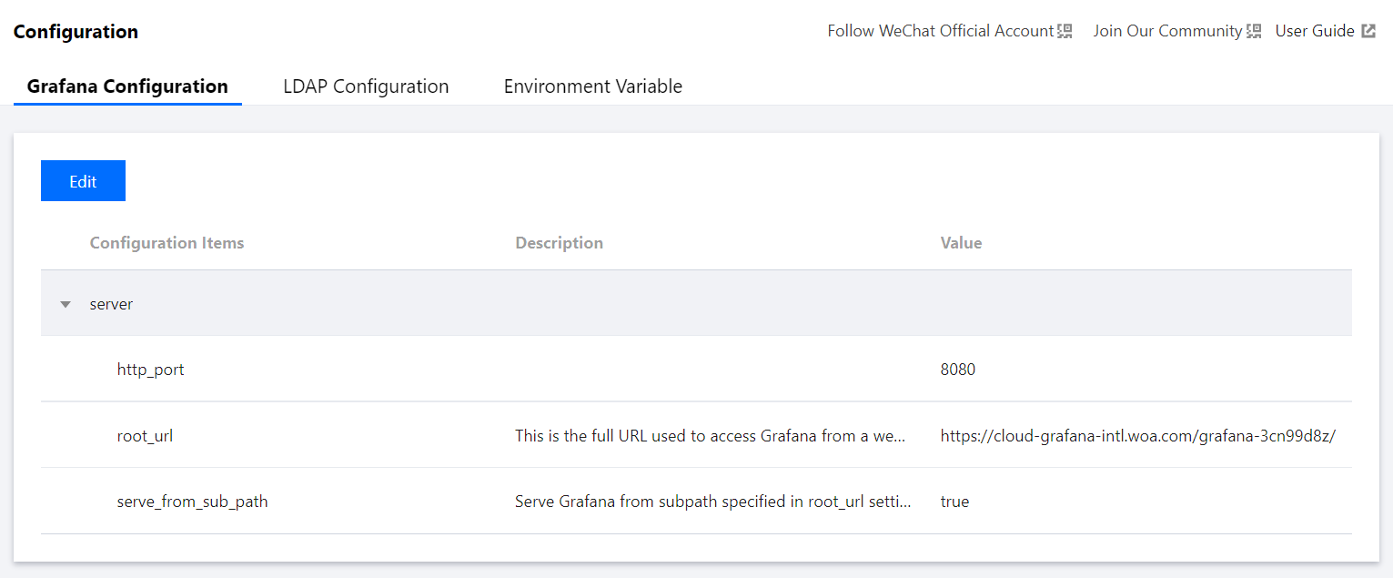Click the WeChat QR code icon
Image resolution: width=1393 pixels, height=578 pixels.
point(1065,31)
